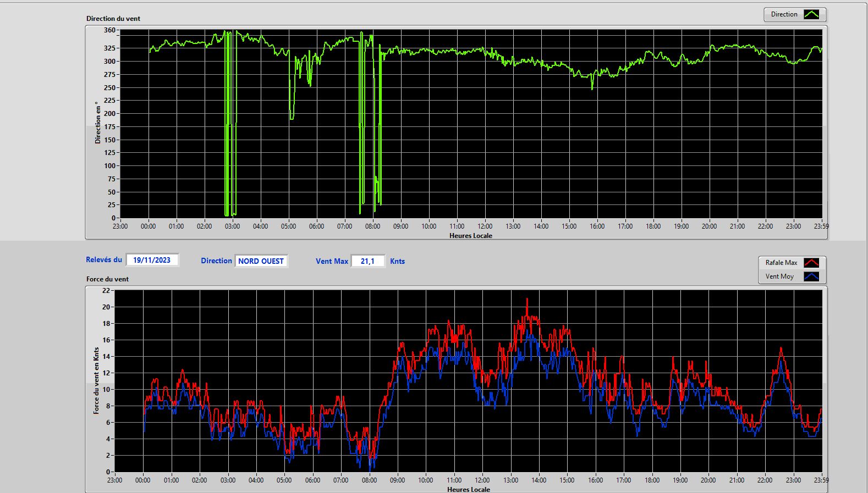The width and height of the screenshot is (868, 493).
Task: Click the 'Rafale Max' legend label
Action: tap(781, 263)
